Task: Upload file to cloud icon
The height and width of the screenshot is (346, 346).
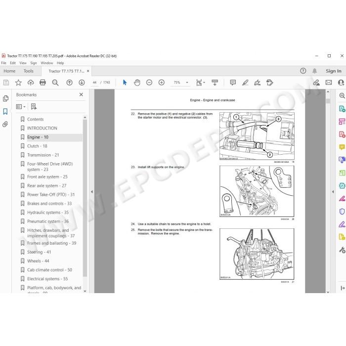Action: click(31, 83)
